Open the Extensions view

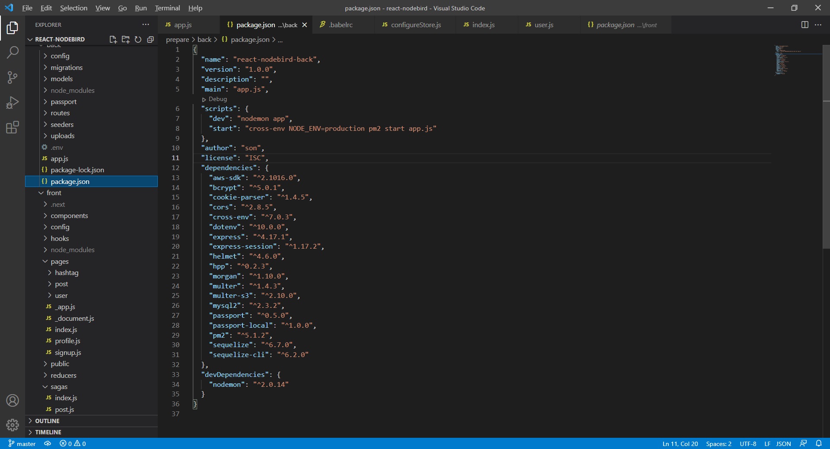pyautogui.click(x=13, y=127)
